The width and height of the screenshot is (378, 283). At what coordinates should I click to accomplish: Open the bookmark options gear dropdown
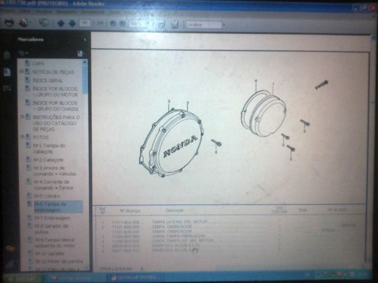pos(24,53)
